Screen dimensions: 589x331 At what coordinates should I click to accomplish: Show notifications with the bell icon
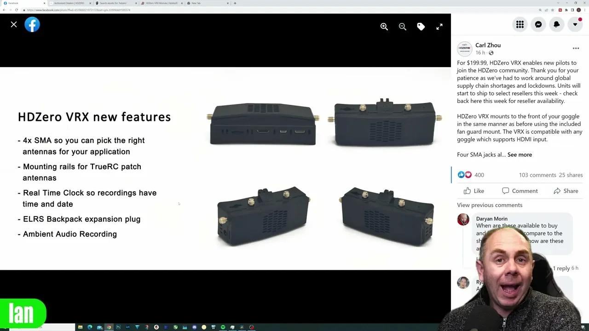[x=557, y=25]
